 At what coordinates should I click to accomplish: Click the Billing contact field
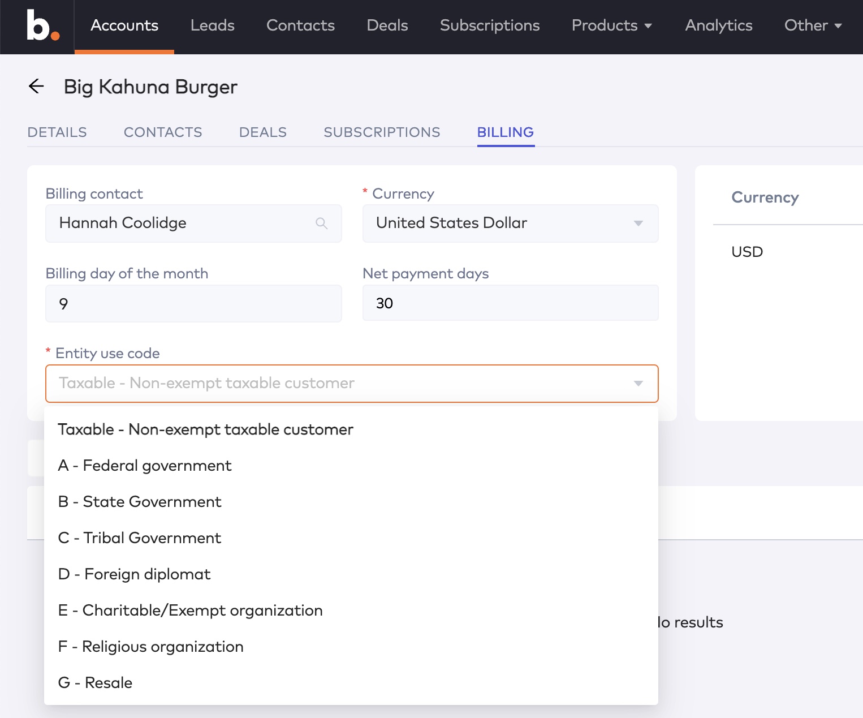pos(193,223)
